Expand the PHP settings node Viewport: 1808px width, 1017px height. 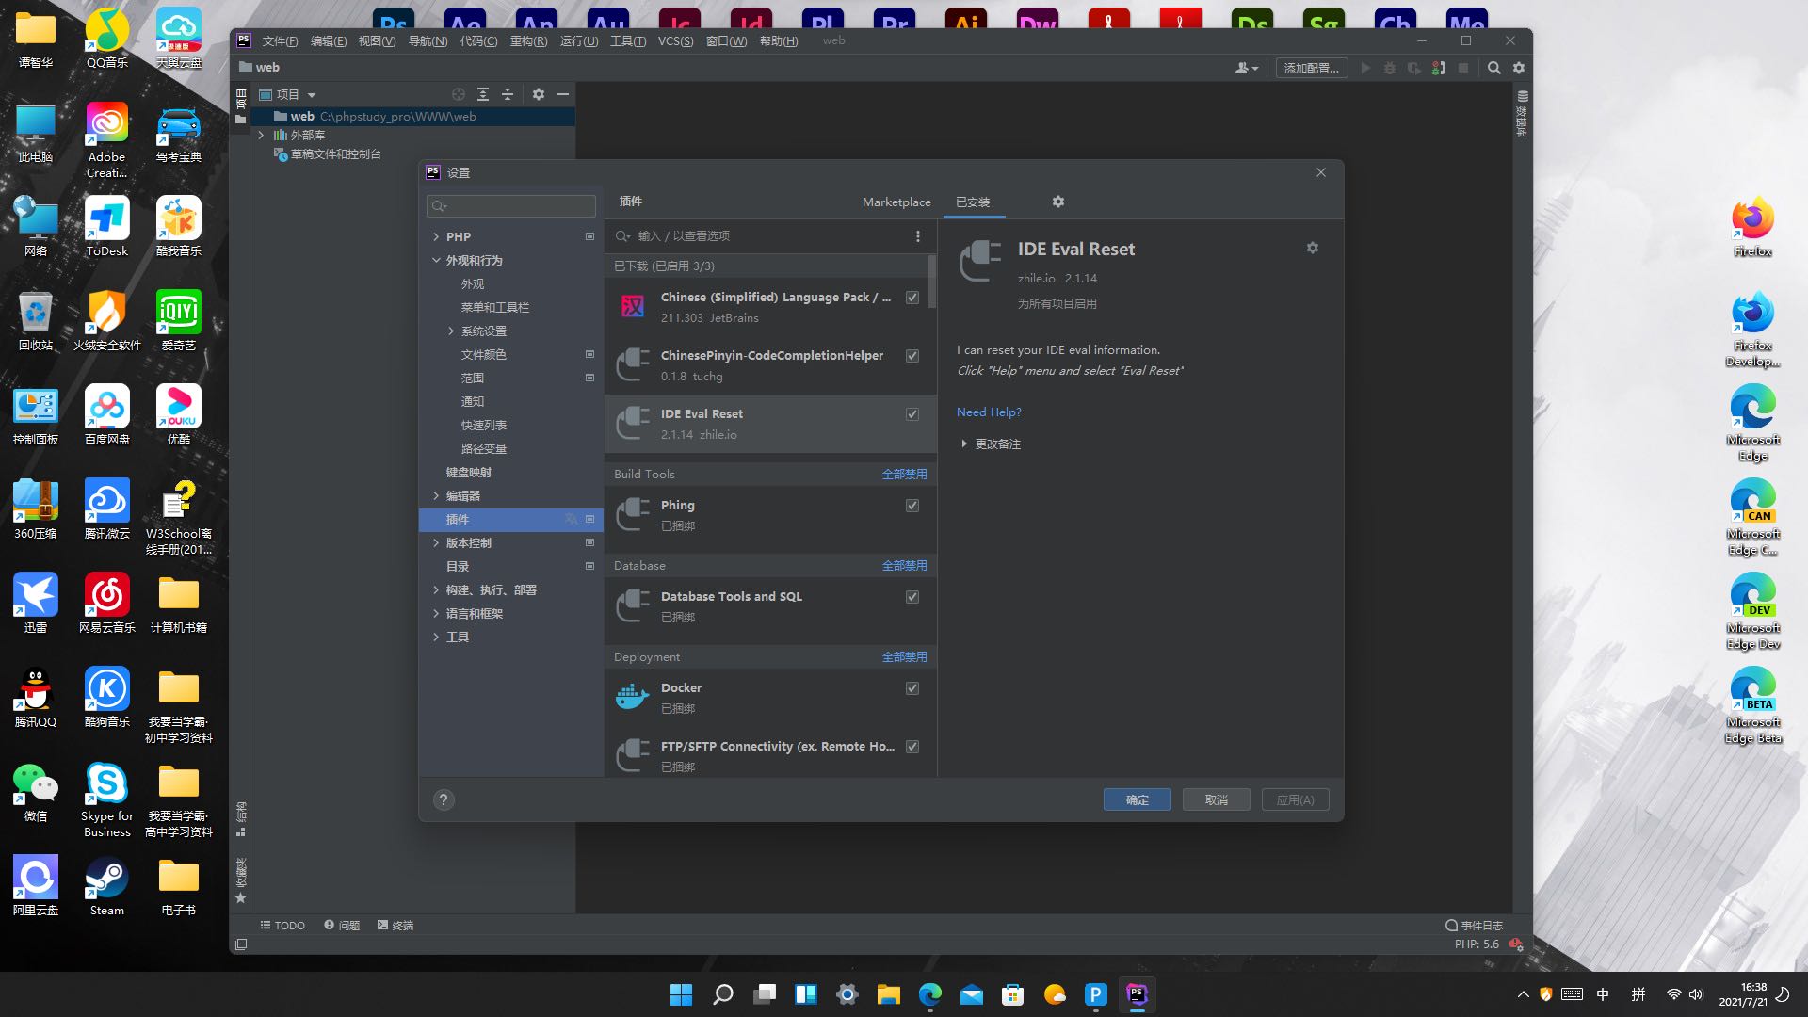(x=436, y=236)
